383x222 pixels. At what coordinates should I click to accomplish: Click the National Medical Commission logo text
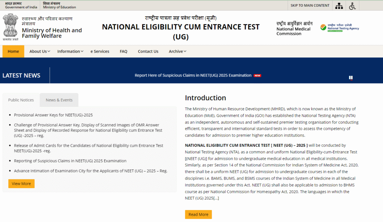click(x=294, y=28)
